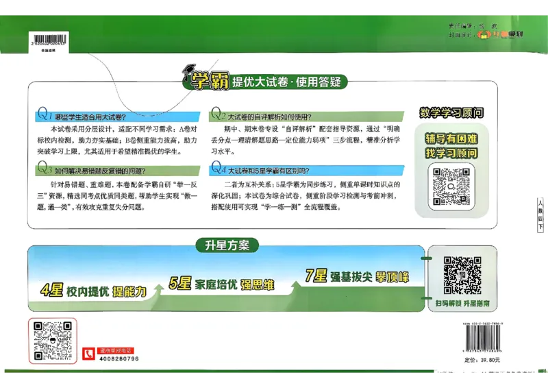
Task: Click the Q3 answer paragraph starting 针对易错题
Action: [117, 195]
